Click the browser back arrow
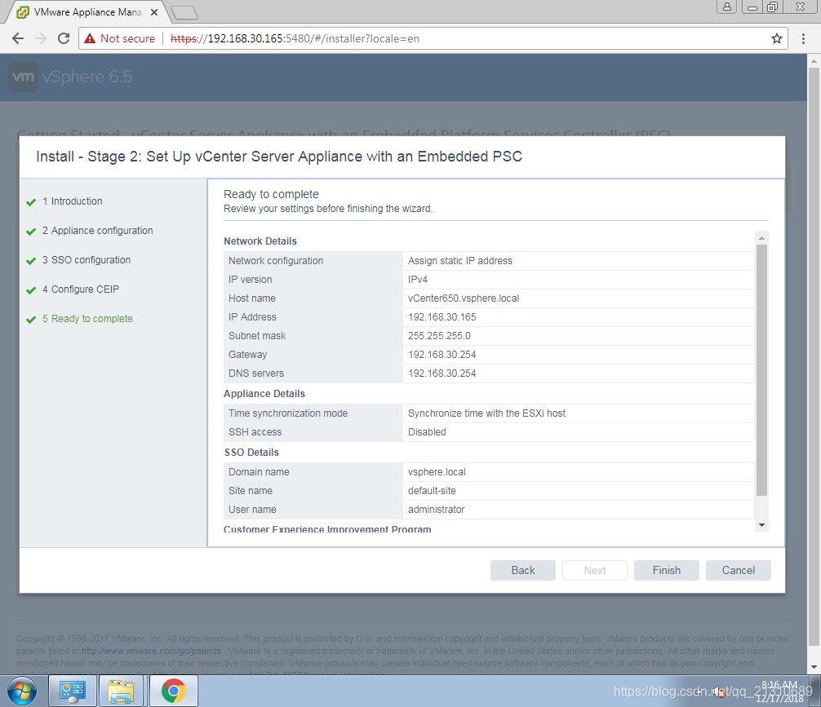The height and width of the screenshot is (707, 821). 18,38
